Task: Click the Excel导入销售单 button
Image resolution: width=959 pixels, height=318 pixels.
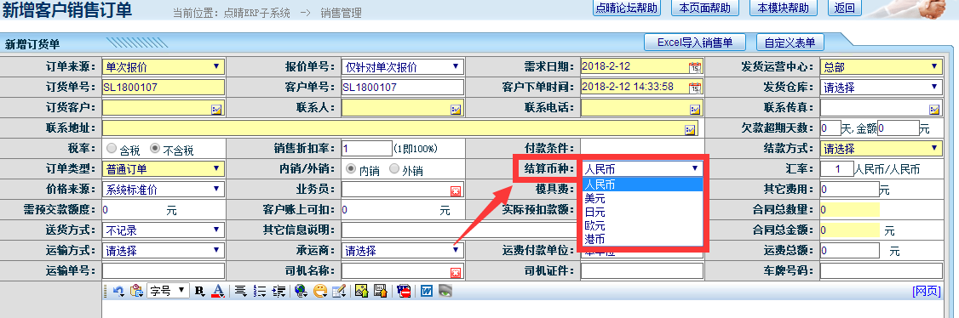Action: [x=695, y=43]
